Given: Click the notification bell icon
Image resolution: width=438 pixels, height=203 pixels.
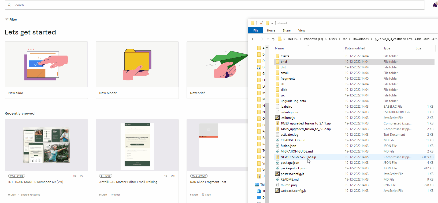Looking at the screenshot, I should tap(435, 5).
